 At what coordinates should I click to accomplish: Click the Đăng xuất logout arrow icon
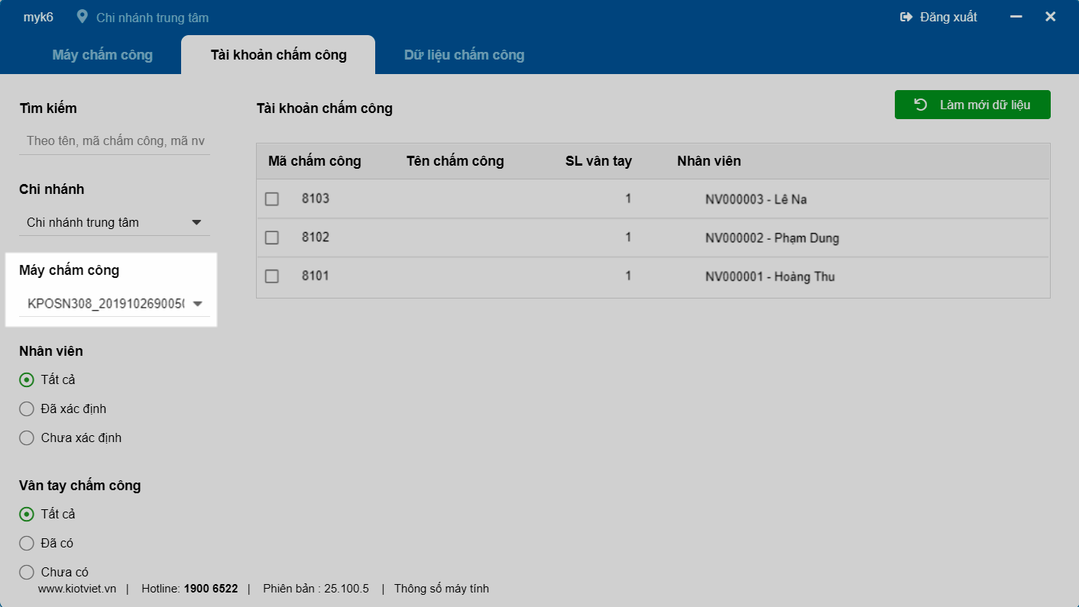(906, 17)
